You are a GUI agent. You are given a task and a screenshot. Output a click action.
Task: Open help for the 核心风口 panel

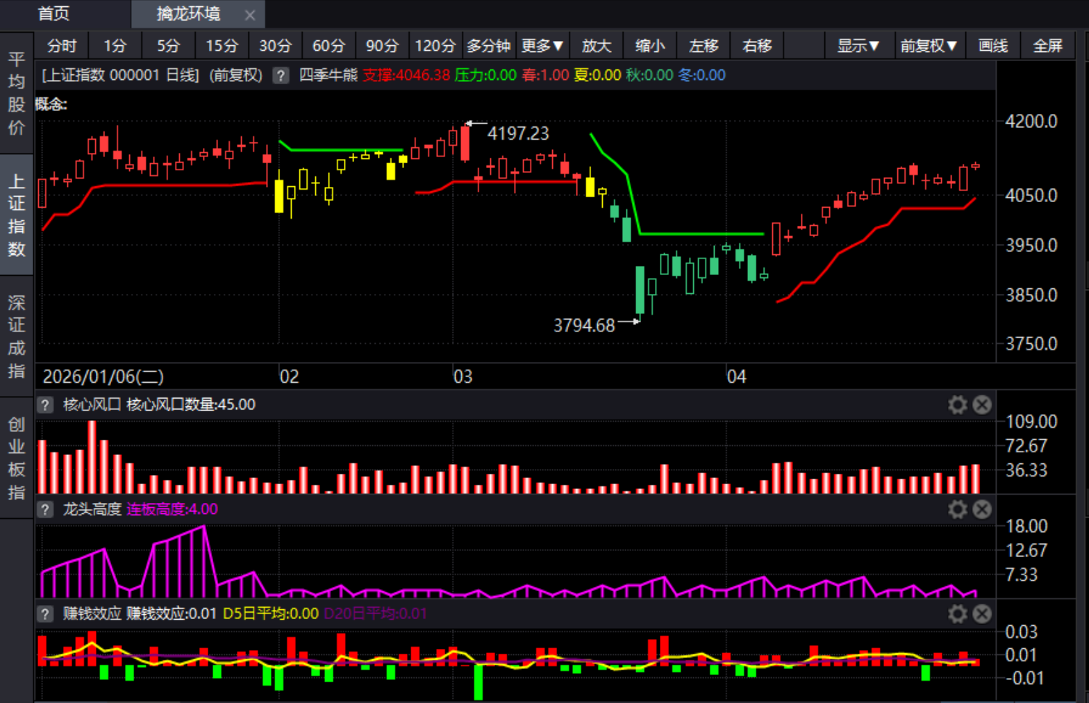pyautogui.click(x=45, y=405)
